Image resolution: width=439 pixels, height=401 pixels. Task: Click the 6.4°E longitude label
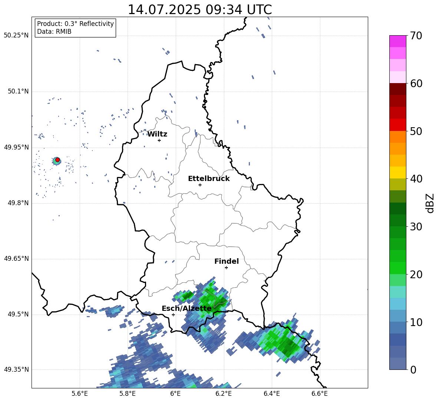(x=271, y=394)
